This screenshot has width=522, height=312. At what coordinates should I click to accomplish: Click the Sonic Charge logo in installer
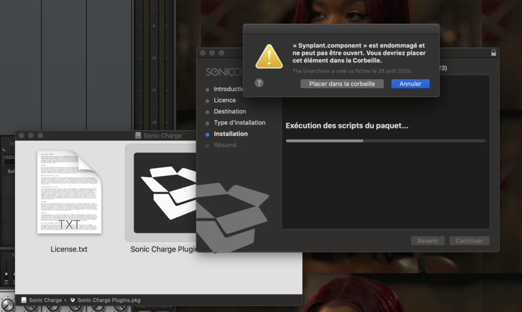(x=224, y=72)
